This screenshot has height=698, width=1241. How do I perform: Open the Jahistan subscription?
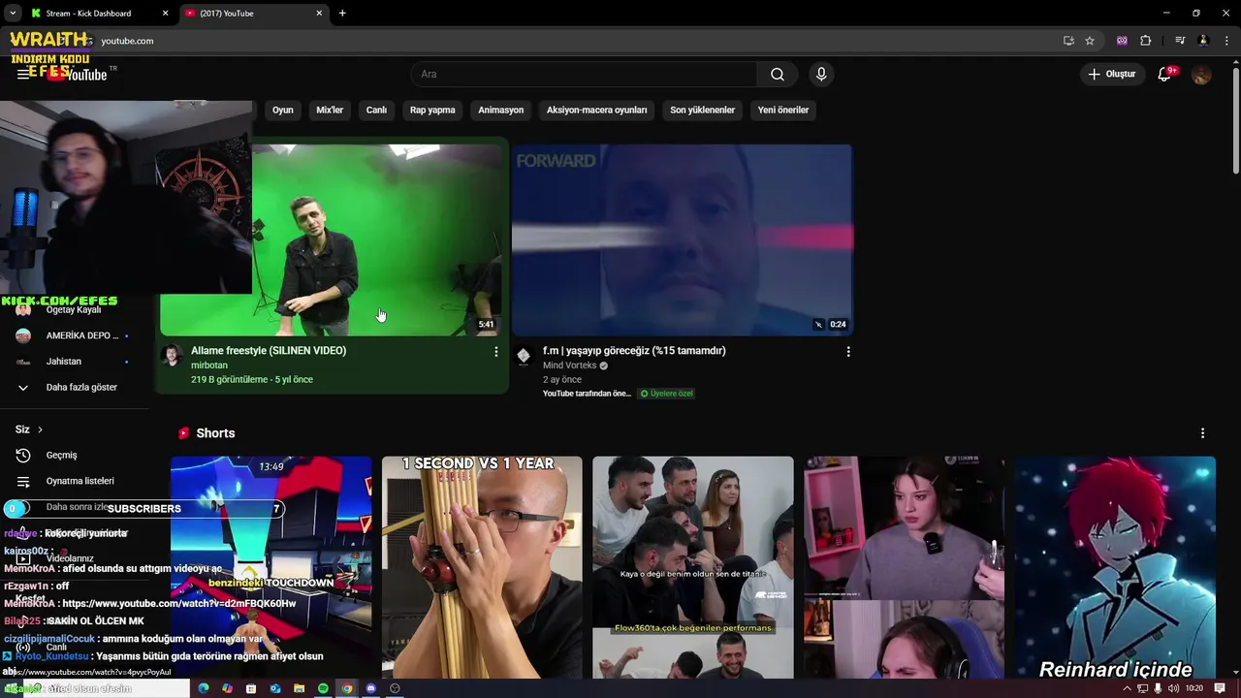point(73,362)
